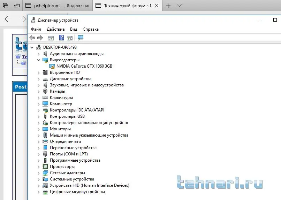Click the network icon for Сетевые адаптеры
Image resolution: width=281 pixels, height=200 pixels.
coord(45,173)
